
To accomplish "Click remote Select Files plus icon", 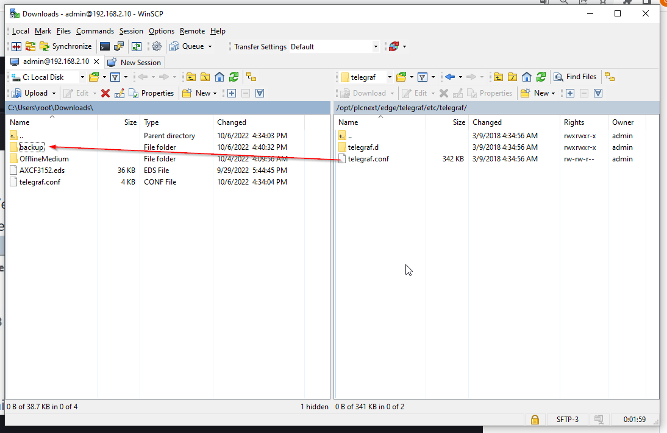I will (570, 93).
